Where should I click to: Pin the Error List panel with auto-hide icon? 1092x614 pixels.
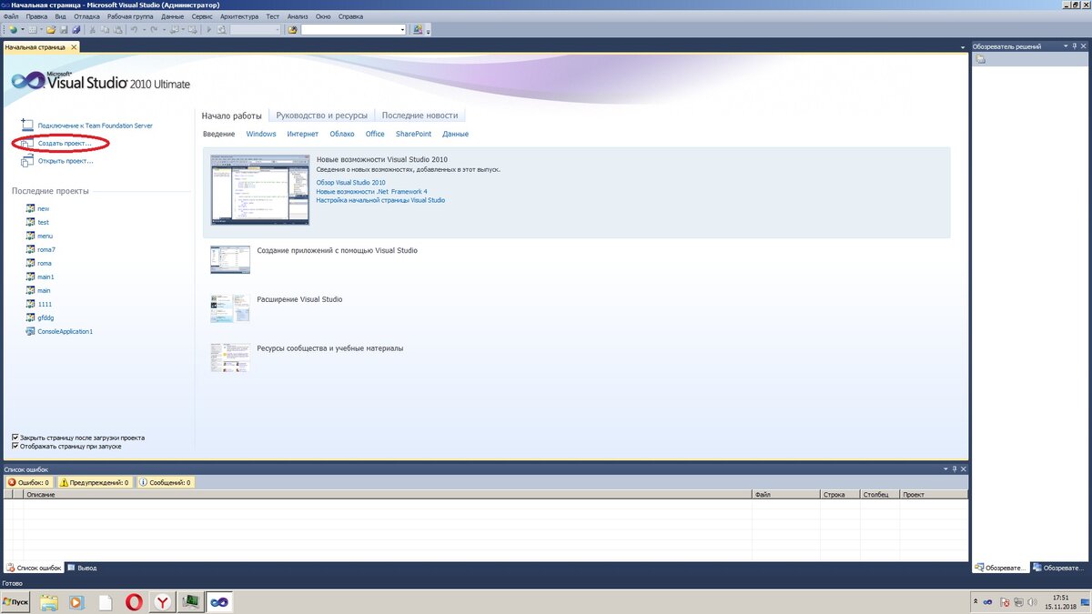[x=954, y=468]
